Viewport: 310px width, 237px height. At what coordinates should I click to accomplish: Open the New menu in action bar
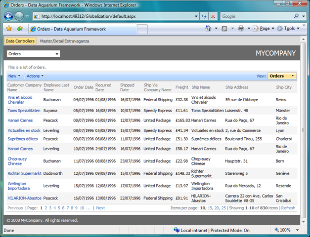pos(14,76)
